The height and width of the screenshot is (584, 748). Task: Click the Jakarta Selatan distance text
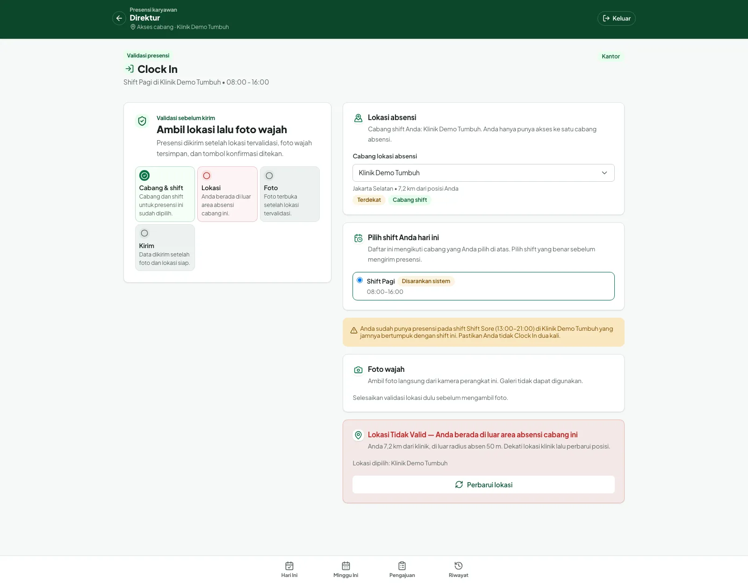tap(405, 189)
